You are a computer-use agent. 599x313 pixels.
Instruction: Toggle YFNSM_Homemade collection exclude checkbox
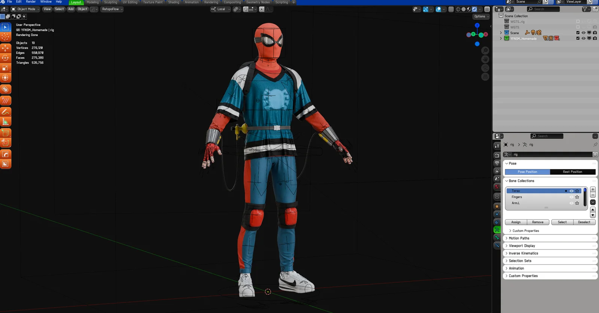(x=578, y=38)
